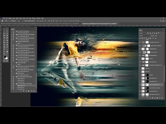
Task: Toggle Auto-Select checkbox in options bar
Action: pos(10,21)
